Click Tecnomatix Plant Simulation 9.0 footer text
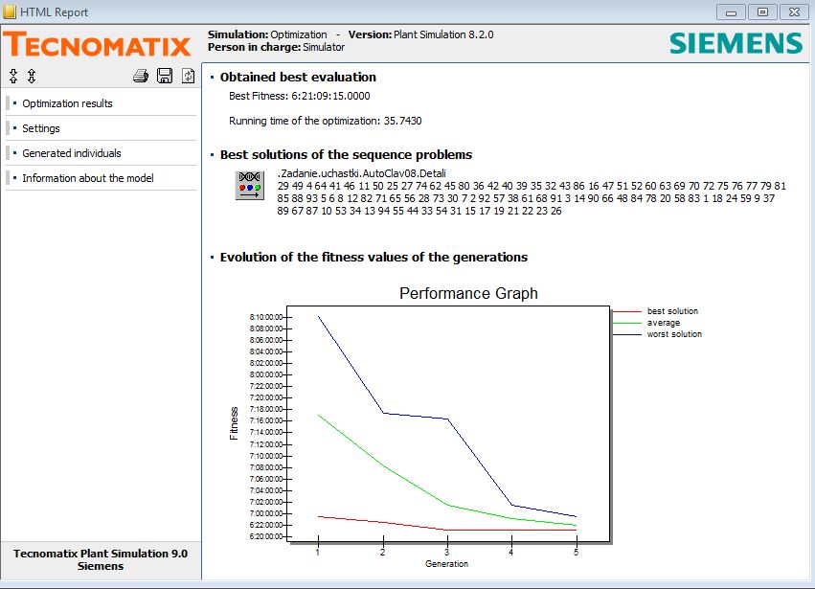 coord(101,554)
